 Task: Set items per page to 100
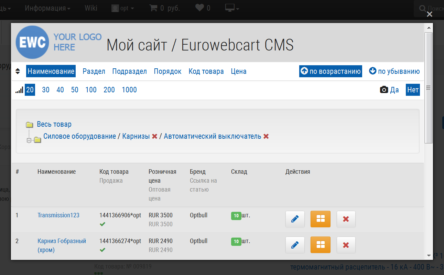pos(91,90)
